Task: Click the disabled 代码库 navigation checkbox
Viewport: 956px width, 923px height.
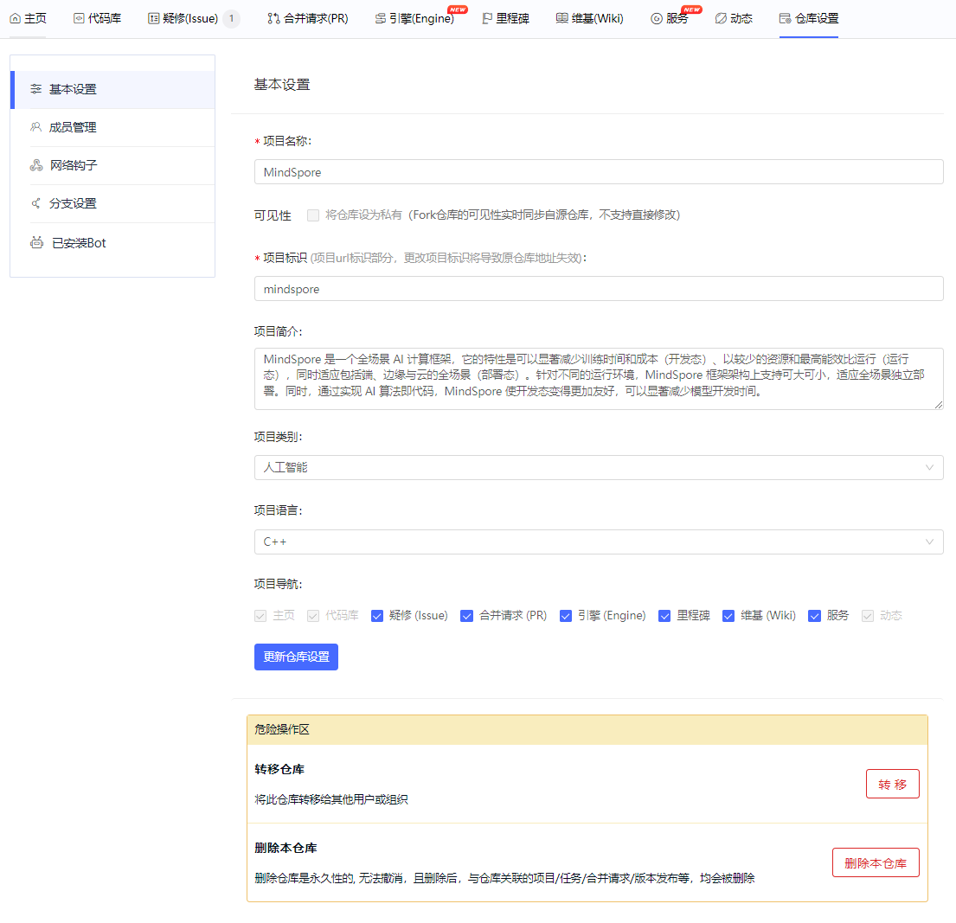Action: pos(313,616)
